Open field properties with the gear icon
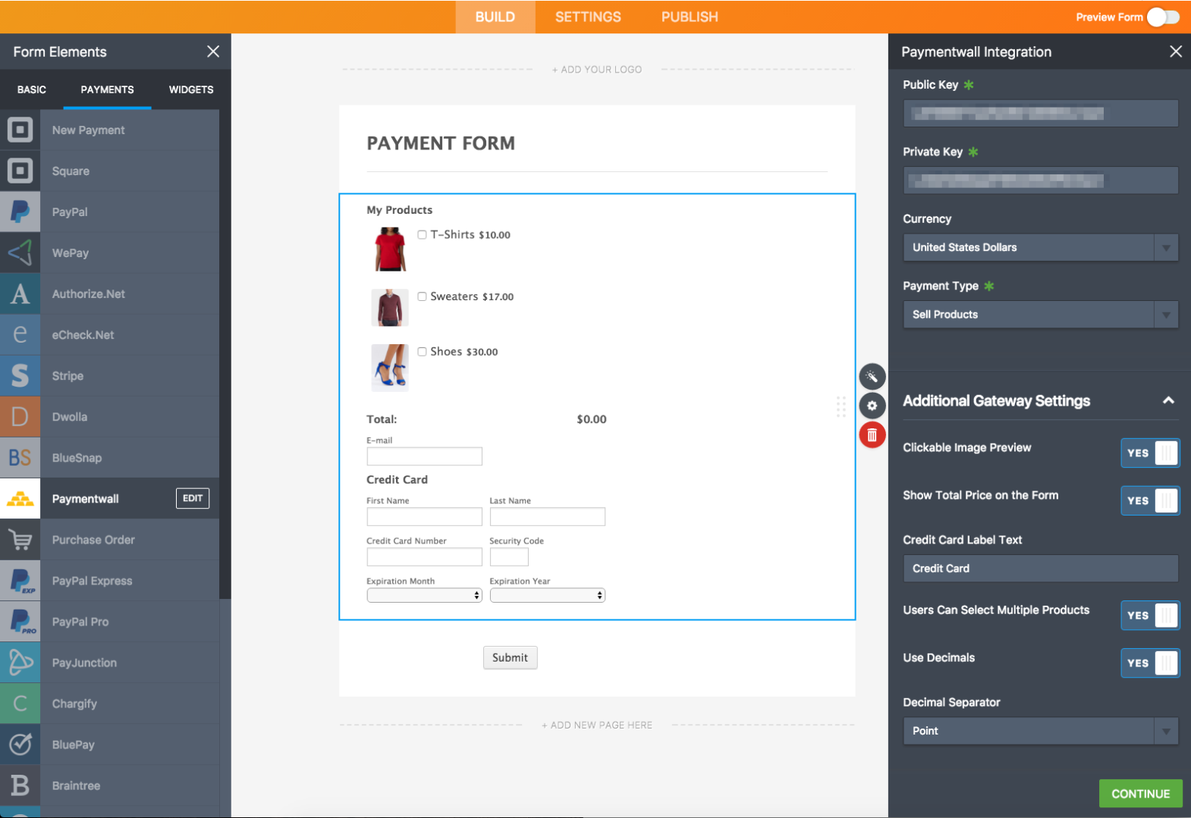1191x818 pixels. pos(872,406)
